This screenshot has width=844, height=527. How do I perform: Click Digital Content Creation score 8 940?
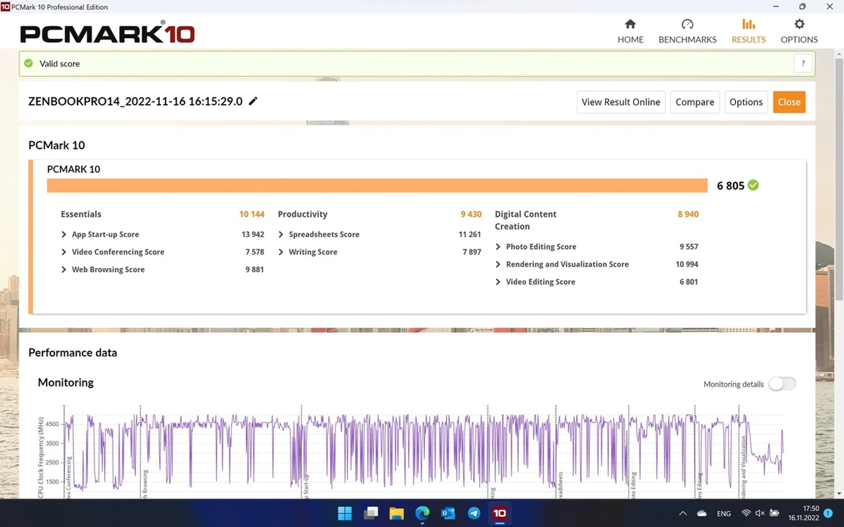tap(688, 214)
